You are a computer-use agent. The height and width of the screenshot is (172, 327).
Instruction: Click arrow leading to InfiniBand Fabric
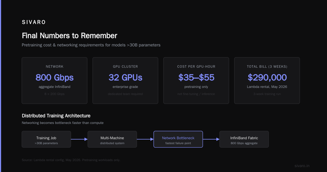click(211, 139)
